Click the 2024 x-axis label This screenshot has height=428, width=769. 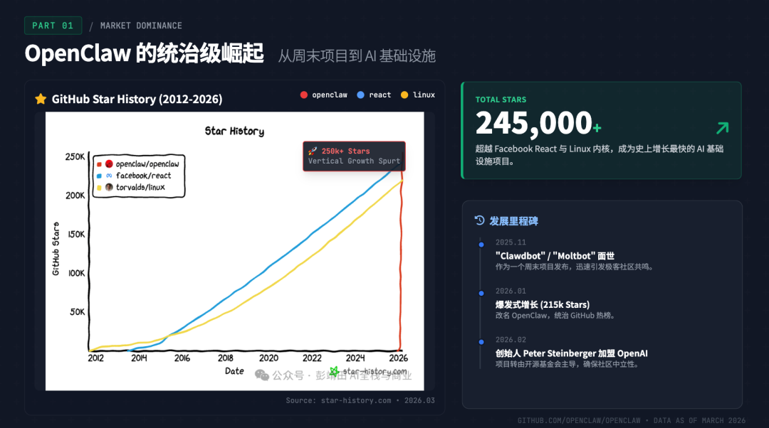[x=355, y=358]
